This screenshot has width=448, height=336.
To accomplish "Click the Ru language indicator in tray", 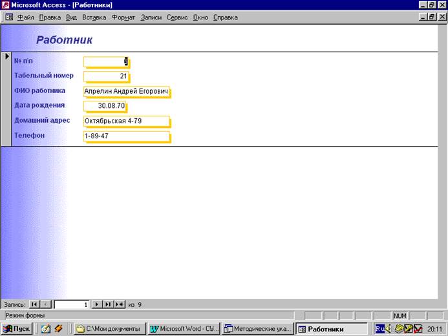I will tap(380, 328).
